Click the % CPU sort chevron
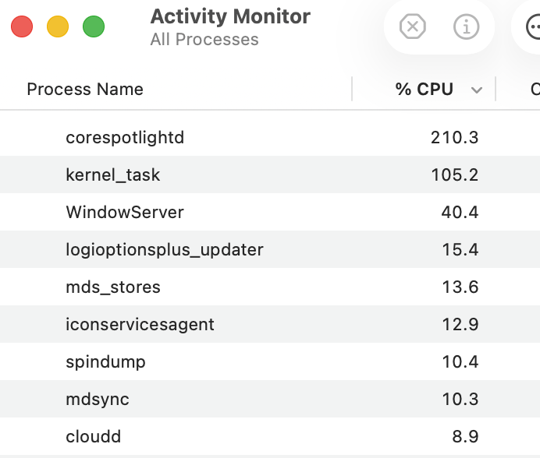The image size is (540, 458). coord(477,90)
